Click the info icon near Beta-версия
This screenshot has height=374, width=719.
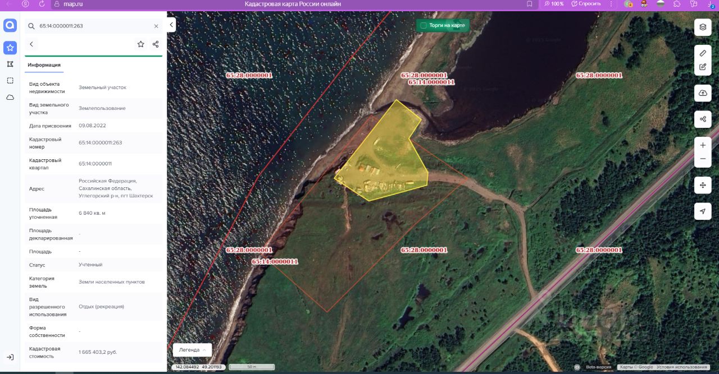coord(577,367)
